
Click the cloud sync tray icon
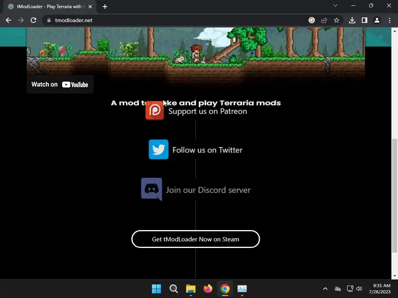(338, 289)
